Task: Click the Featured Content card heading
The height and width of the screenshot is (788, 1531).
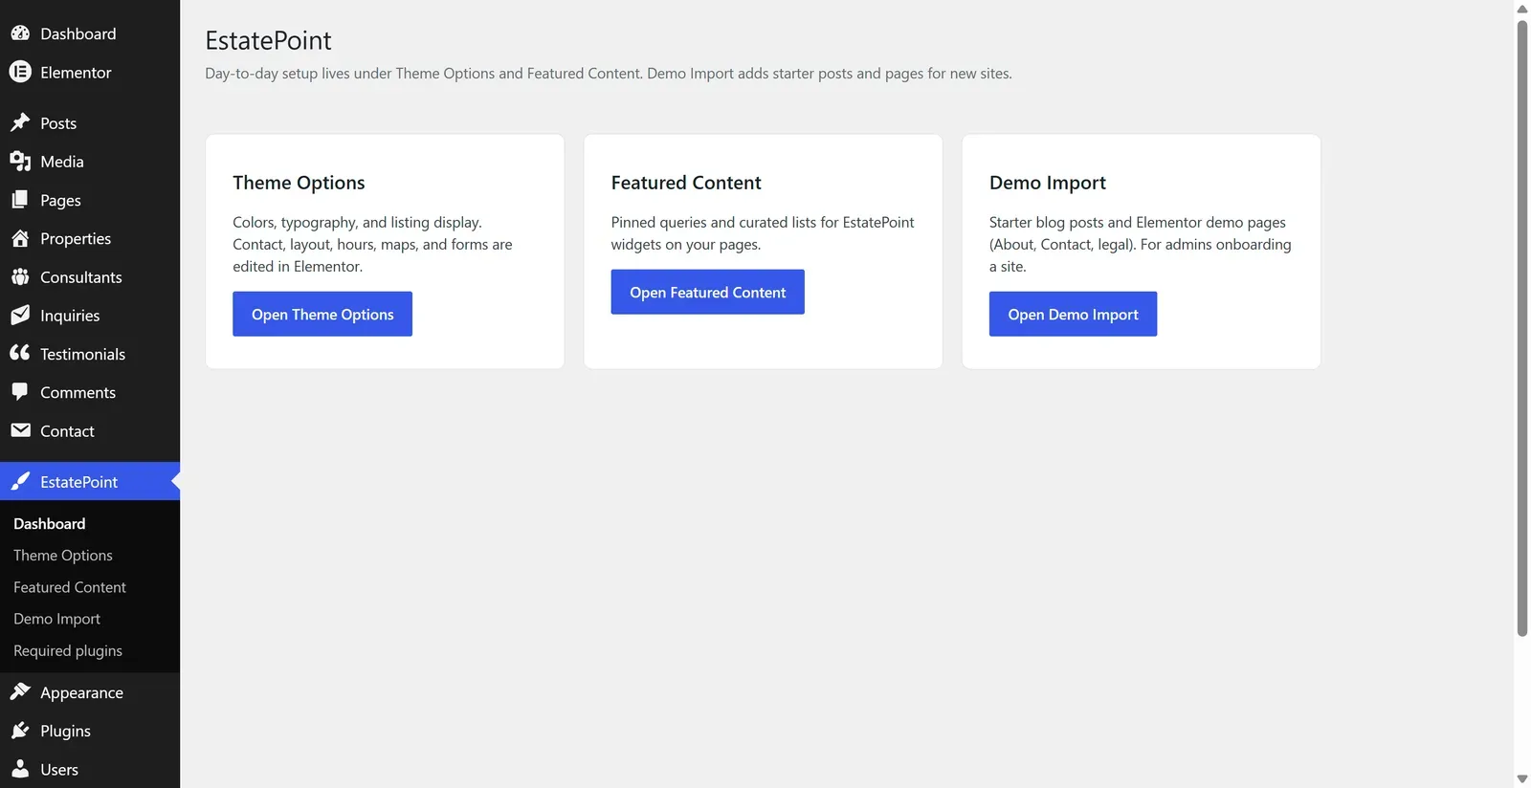Action: point(686,183)
